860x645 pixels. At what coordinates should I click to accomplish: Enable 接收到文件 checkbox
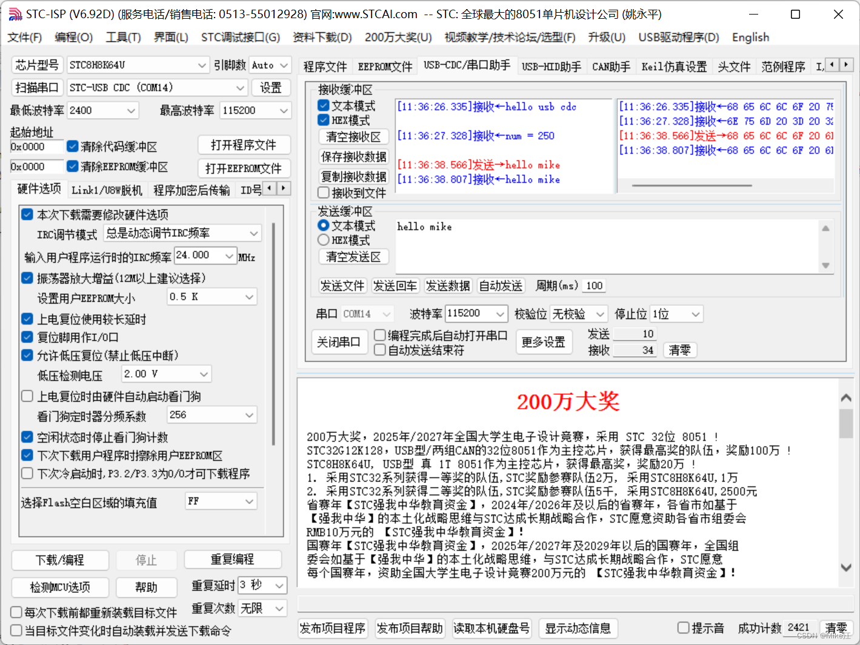(324, 193)
